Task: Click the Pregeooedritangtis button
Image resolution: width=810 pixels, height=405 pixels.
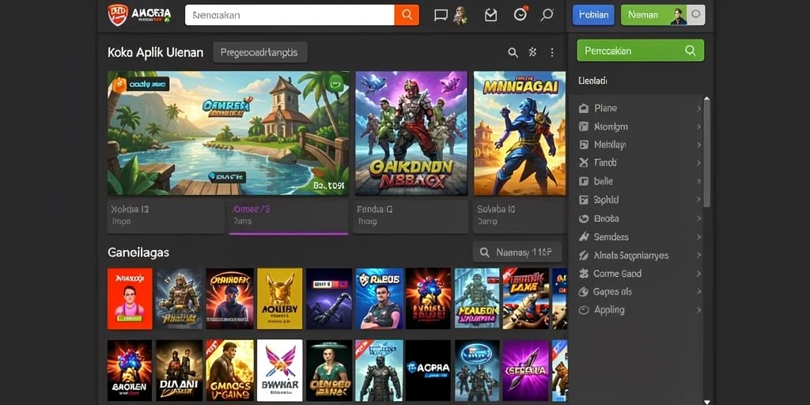Action: (x=259, y=52)
